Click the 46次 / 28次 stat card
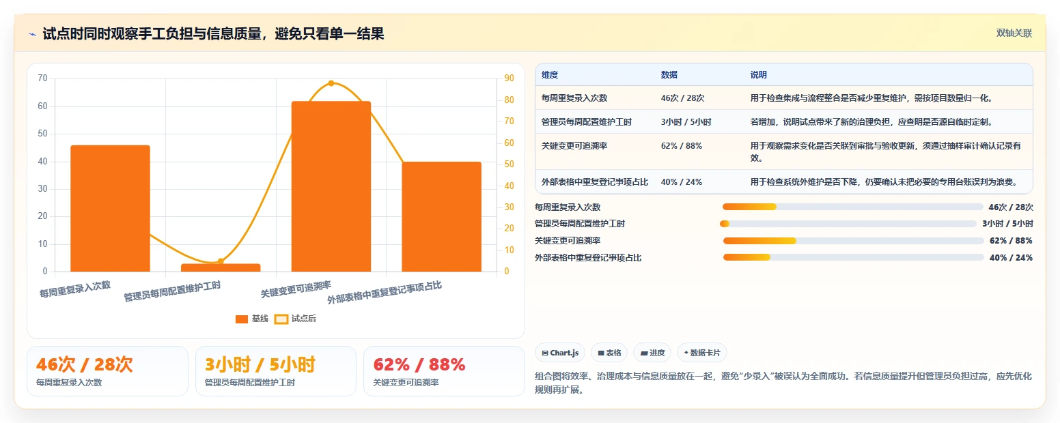Viewport: 1060px width, 423px height. click(x=107, y=371)
